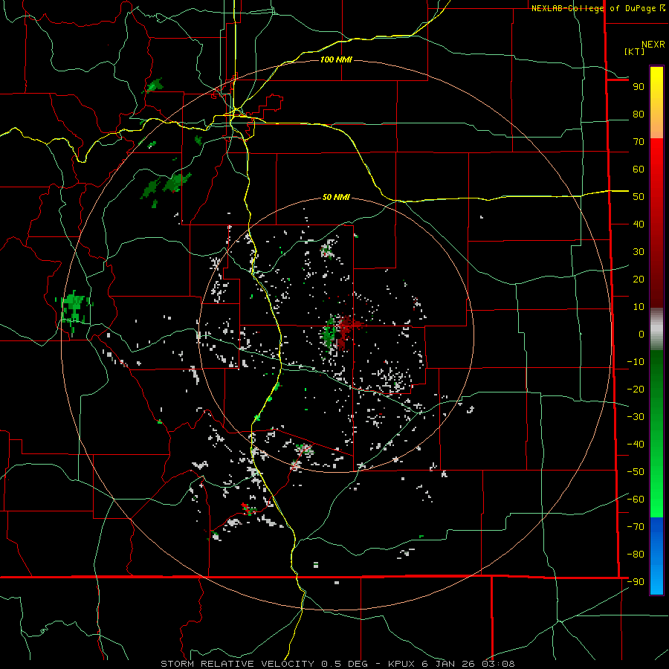Screen dimensions: 669x669
Task: Select the 40 value on the velocity scale
Action: [x=639, y=224]
